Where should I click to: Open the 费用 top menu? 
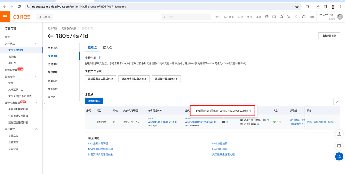point(218,17)
